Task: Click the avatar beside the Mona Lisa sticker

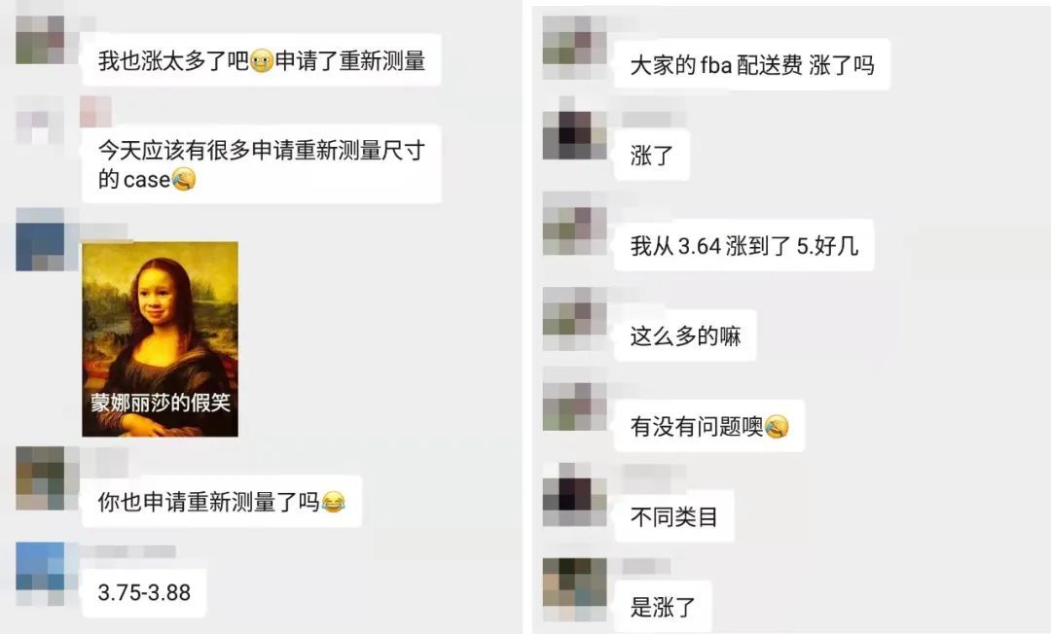Action: click(x=40, y=239)
